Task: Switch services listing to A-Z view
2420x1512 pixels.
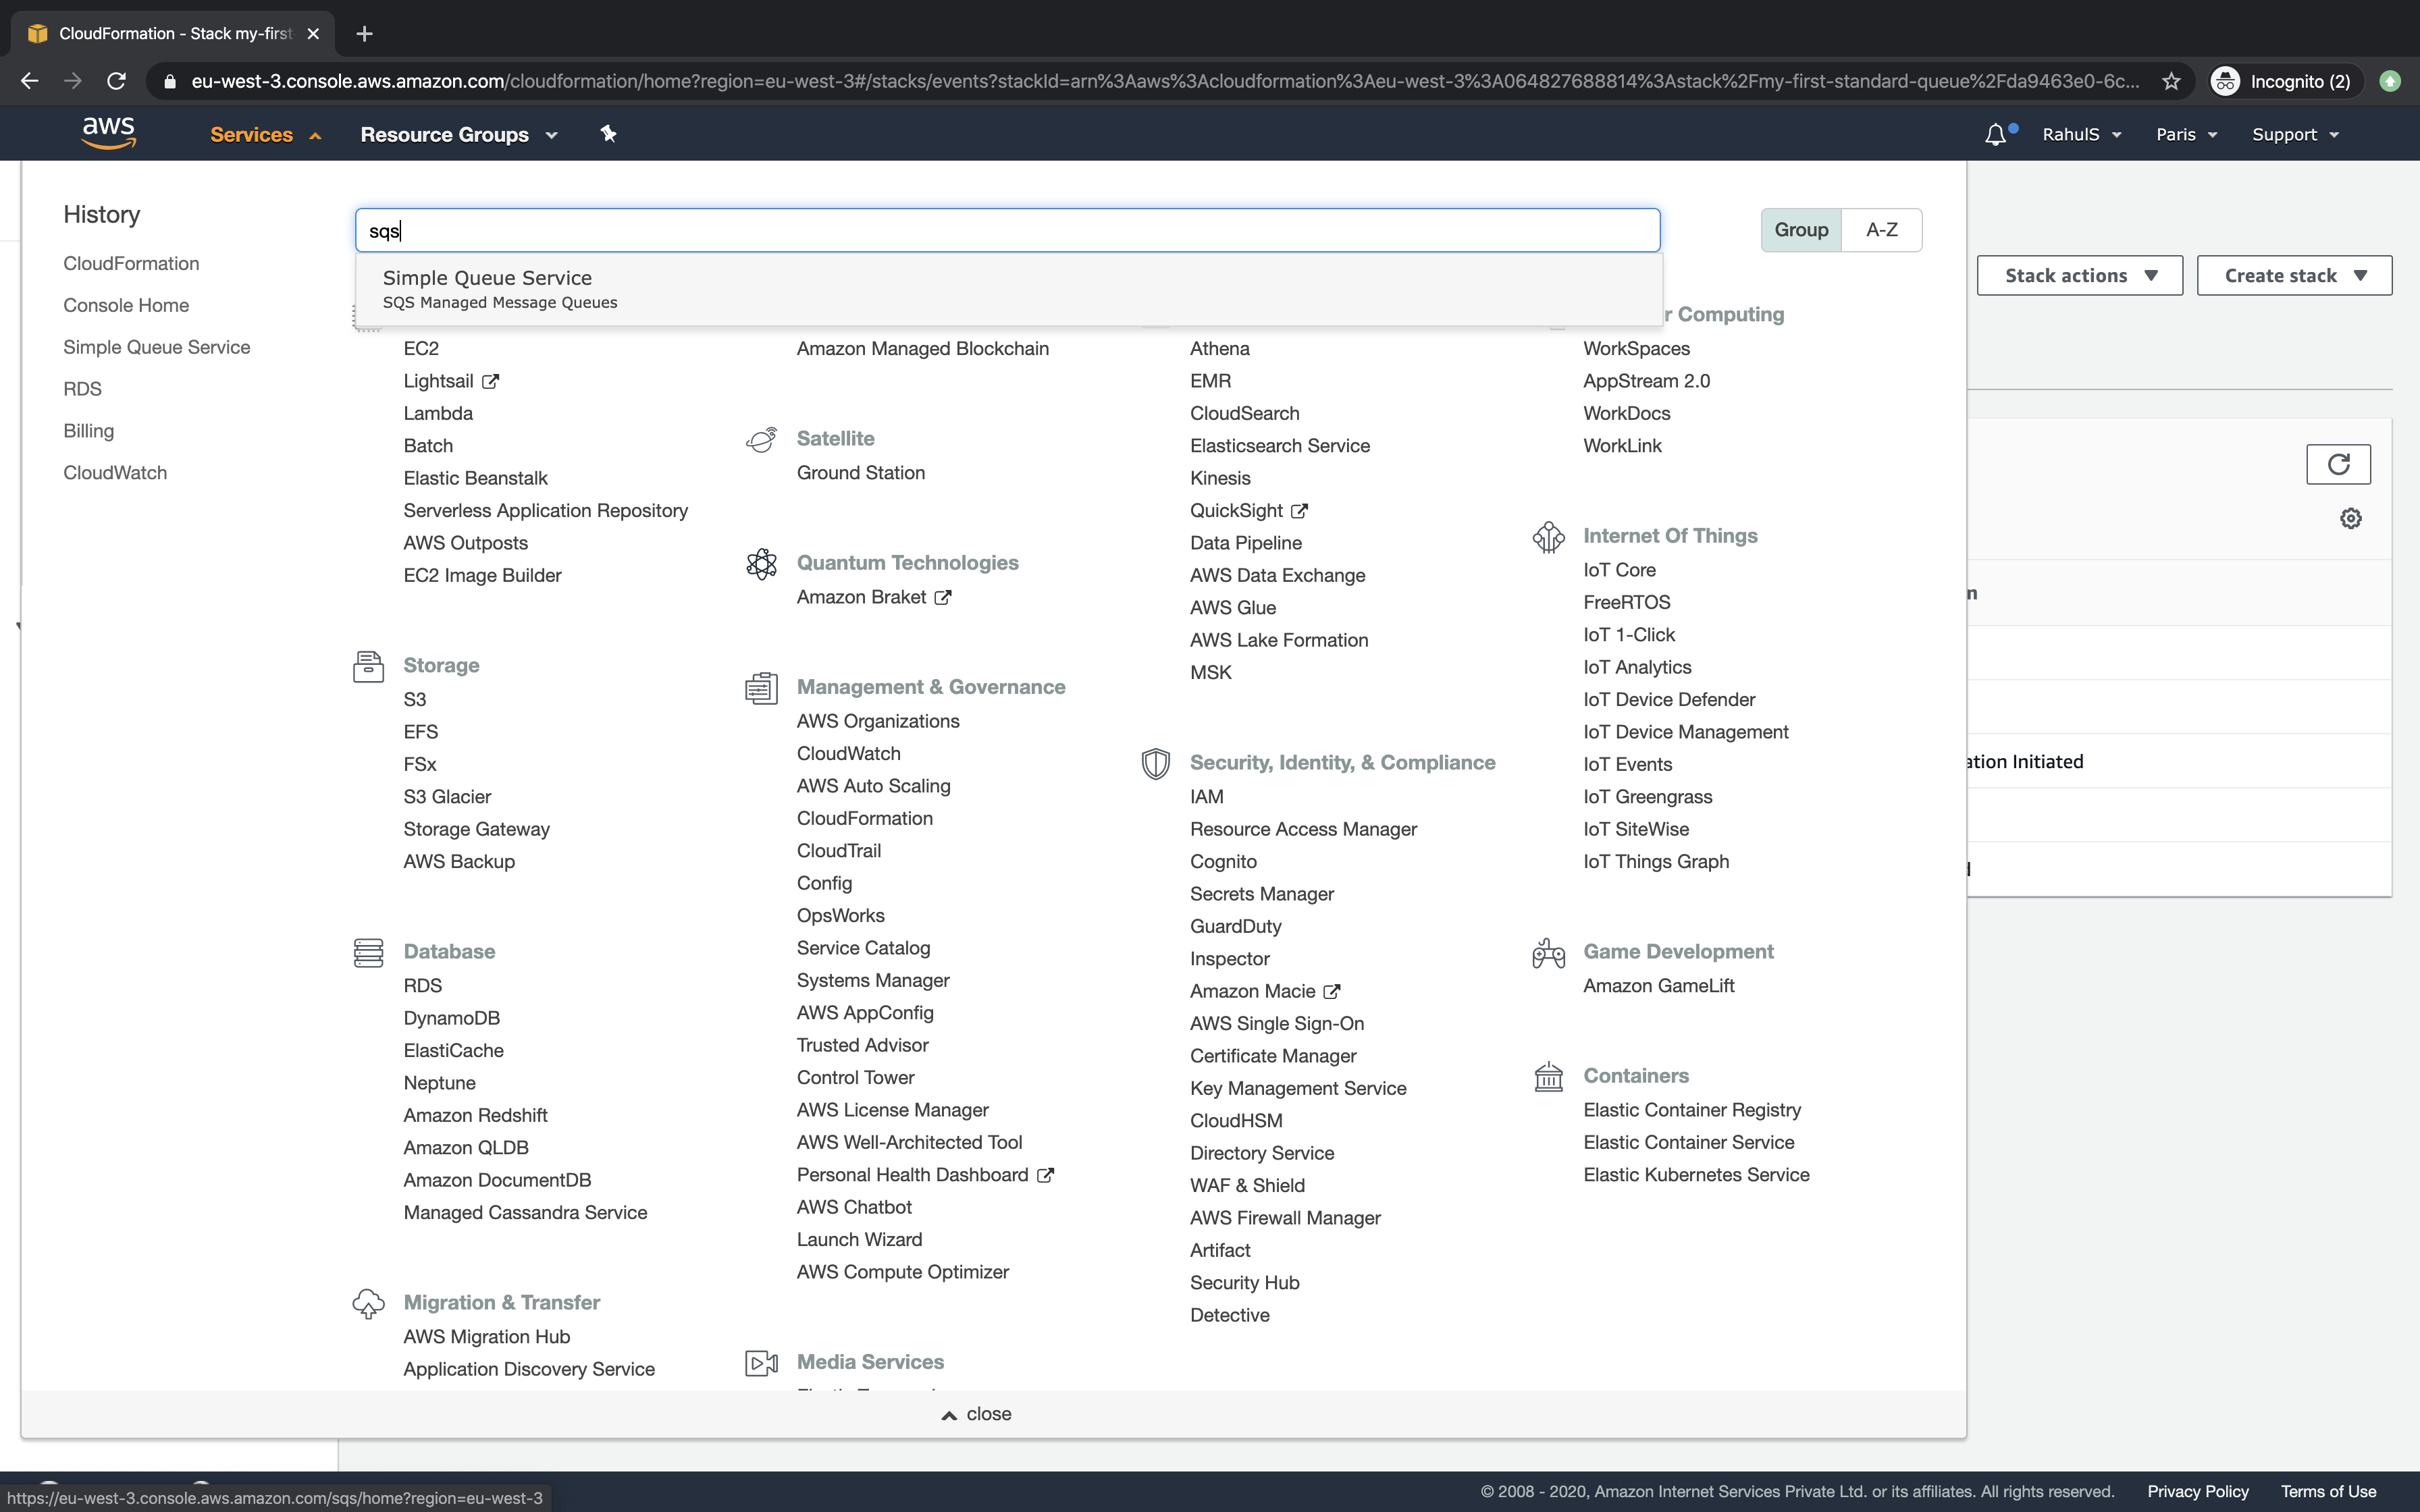Action: (1881, 229)
